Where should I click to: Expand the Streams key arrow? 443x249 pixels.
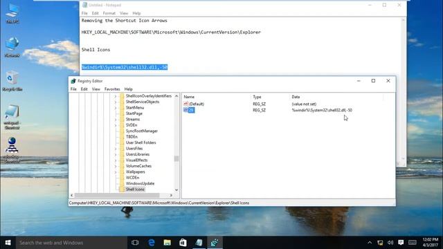[x=116, y=120]
